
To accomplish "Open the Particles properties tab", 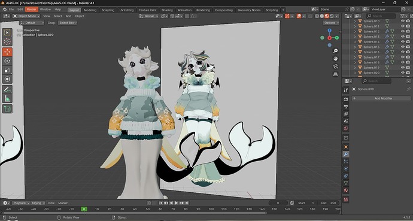I will click(x=346, y=161).
